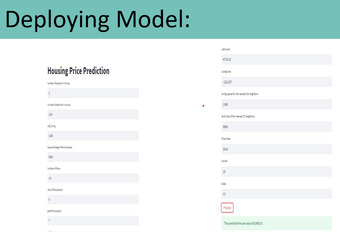Select the 'Number of floors' input field
Viewport: 340px width, 232px height.
(x=93, y=178)
